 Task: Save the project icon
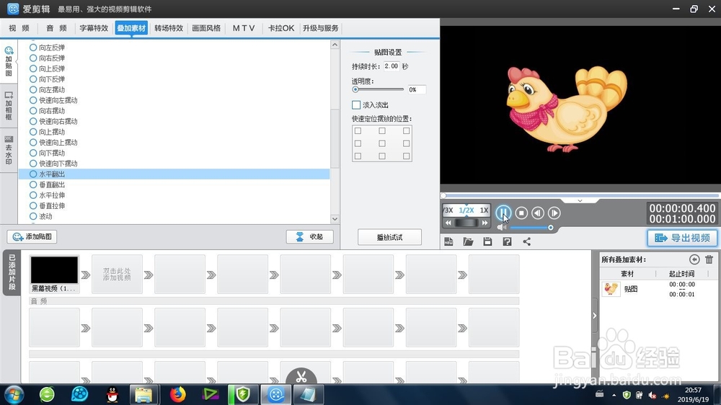[x=487, y=241]
